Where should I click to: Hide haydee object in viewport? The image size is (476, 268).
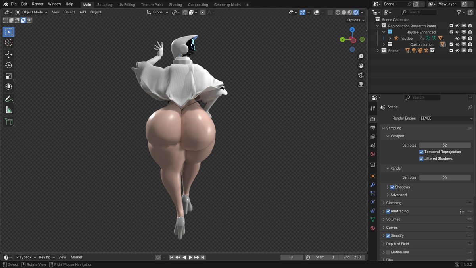point(457,39)
